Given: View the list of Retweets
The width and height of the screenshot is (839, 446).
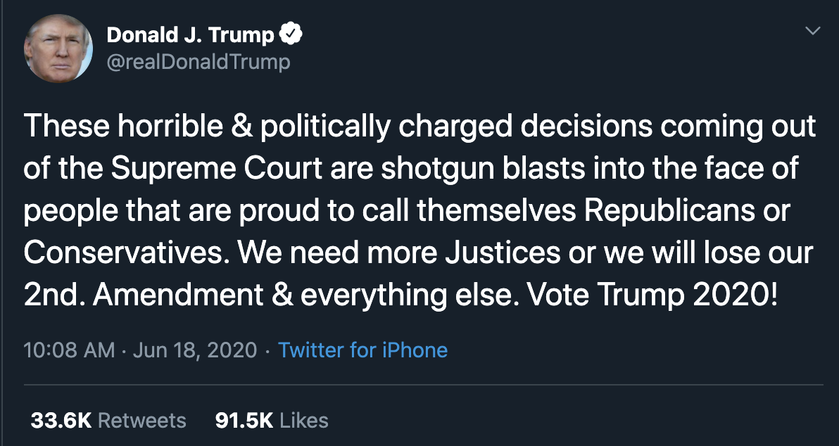Looking at the screenshot, I should tap(141, 421).
